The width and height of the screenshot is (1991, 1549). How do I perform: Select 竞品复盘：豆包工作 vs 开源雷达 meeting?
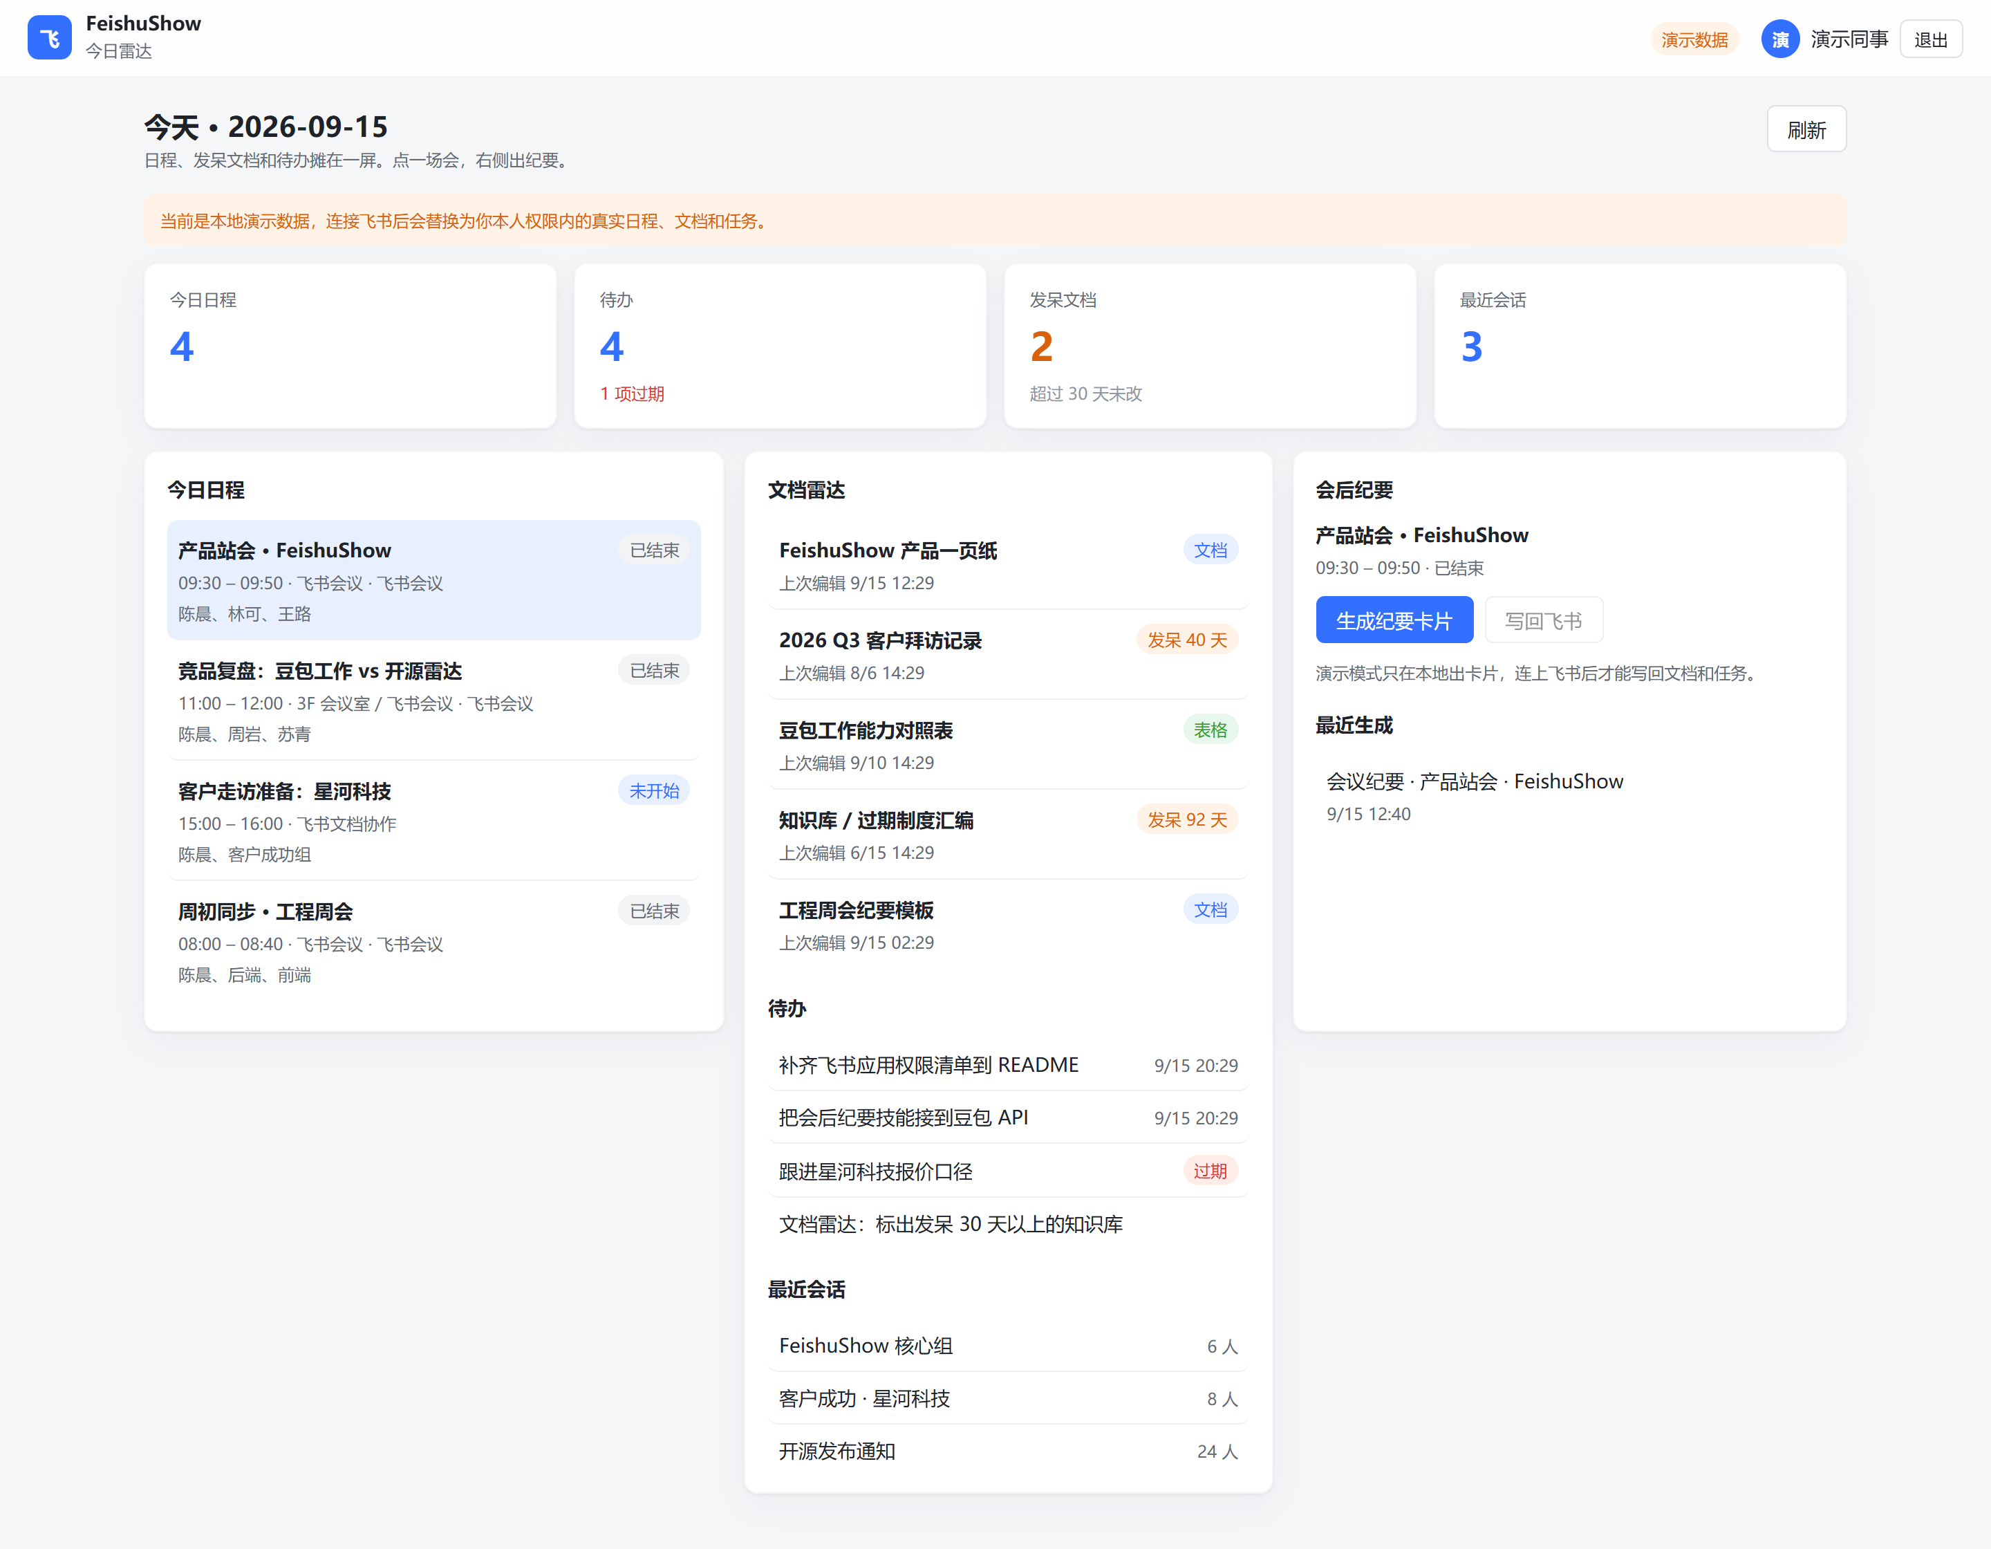pos(434,701)
